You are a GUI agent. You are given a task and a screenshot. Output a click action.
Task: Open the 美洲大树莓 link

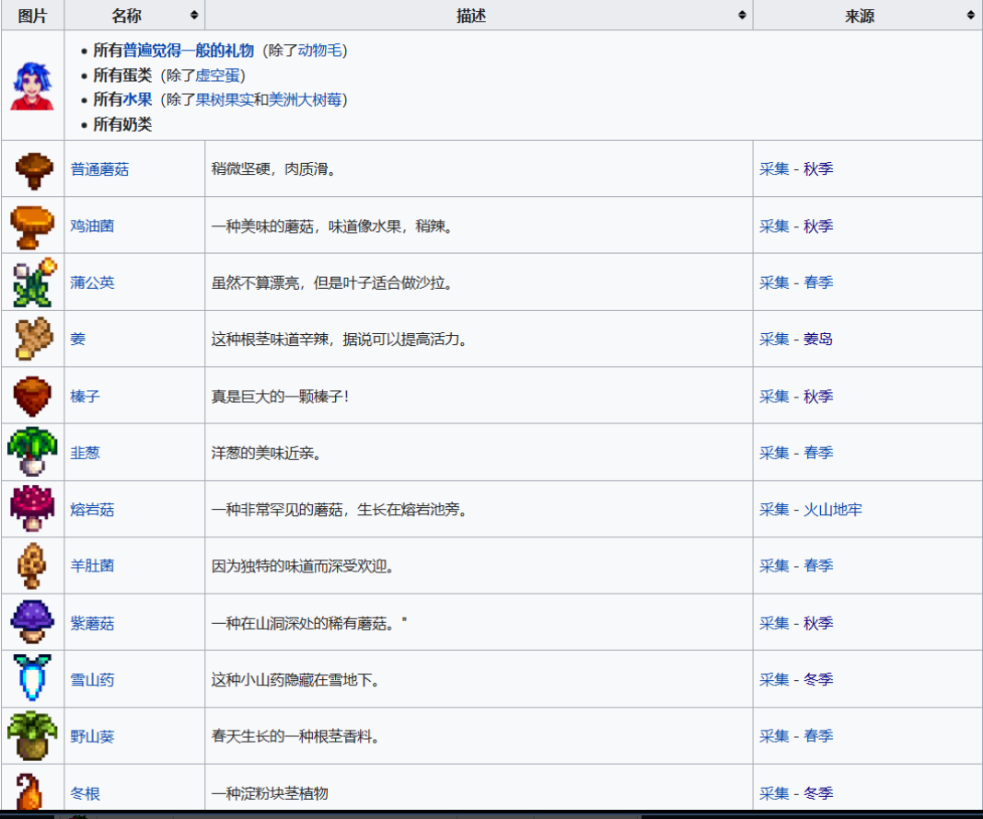tap(306, 99)
